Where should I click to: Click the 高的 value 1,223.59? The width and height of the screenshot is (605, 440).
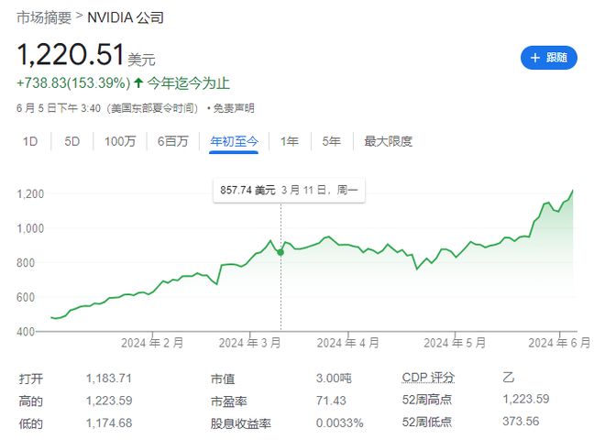pyautogui.click(x=109, y=401)
